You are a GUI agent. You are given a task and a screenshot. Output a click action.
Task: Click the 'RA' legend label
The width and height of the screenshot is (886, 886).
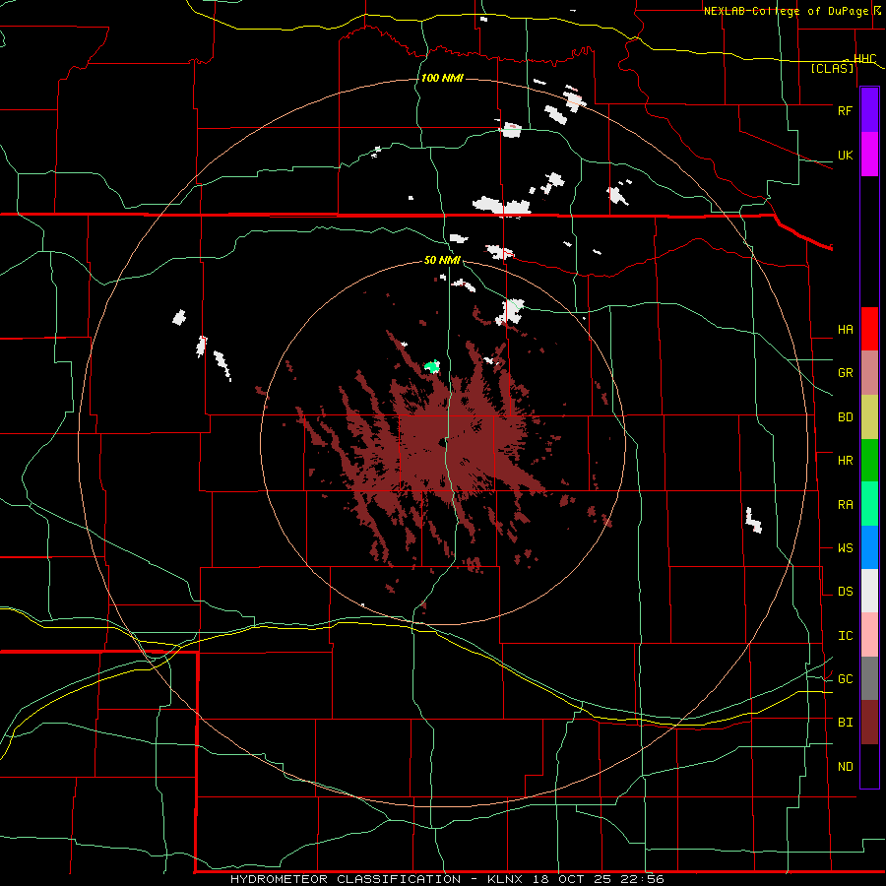[x=845, y=505]
